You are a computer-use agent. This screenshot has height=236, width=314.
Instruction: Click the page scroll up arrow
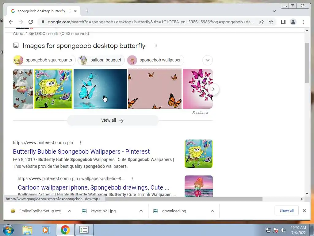coord(307,30)
